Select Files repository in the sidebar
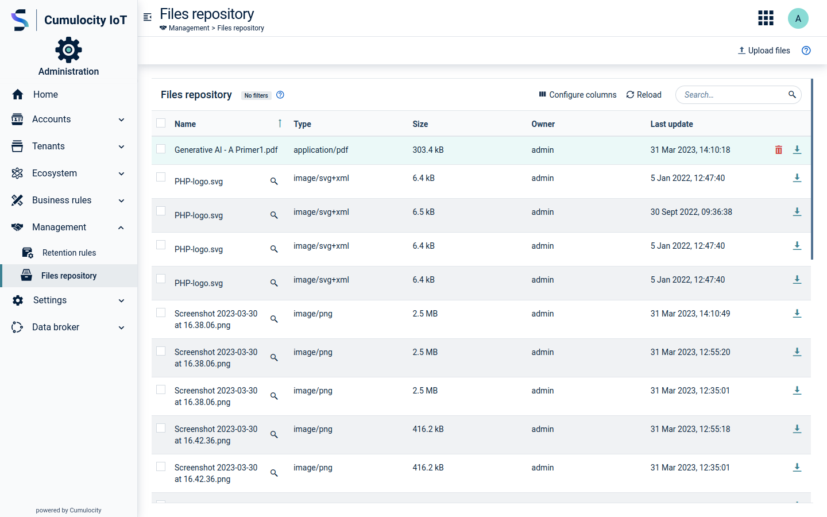This screenshot has width=827, height=517. 69,276
